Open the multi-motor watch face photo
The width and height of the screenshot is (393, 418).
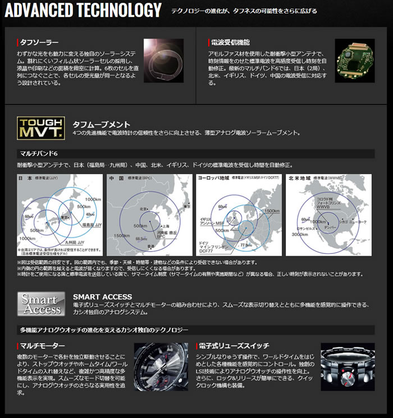tap(161, 367)
